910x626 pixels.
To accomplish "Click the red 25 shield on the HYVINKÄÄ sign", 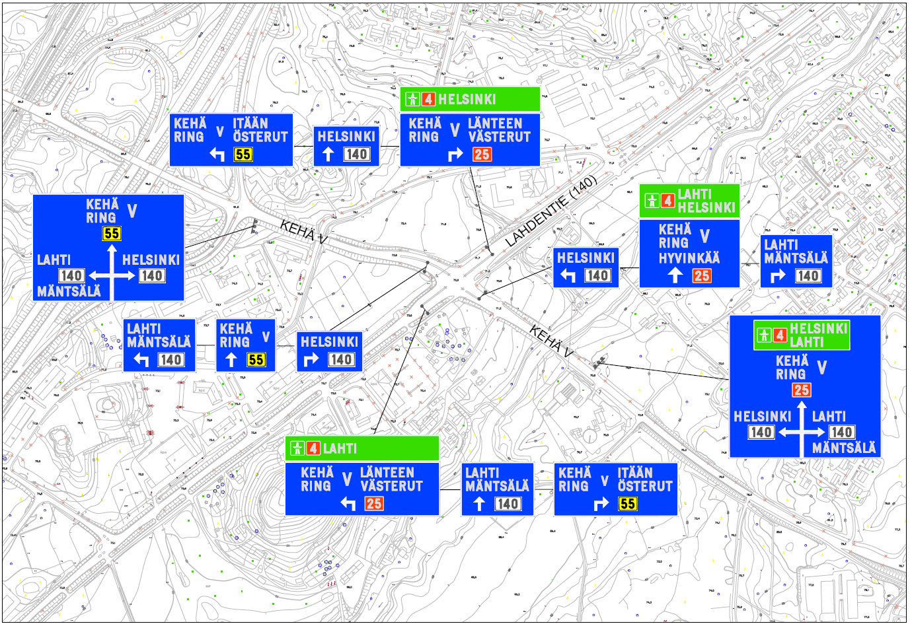I will point(702,276).
